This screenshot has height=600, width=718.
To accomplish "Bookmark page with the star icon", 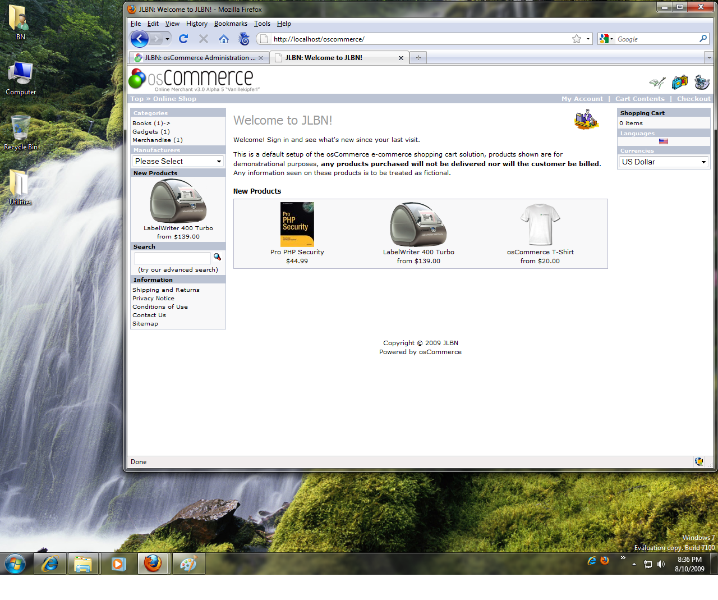I will [x=576, y=39].
